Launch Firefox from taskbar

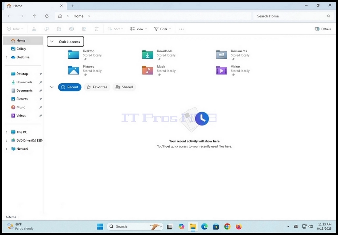click(x=239, y=226)
